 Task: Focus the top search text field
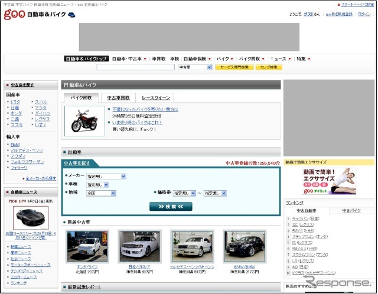[x=135, y=67]
